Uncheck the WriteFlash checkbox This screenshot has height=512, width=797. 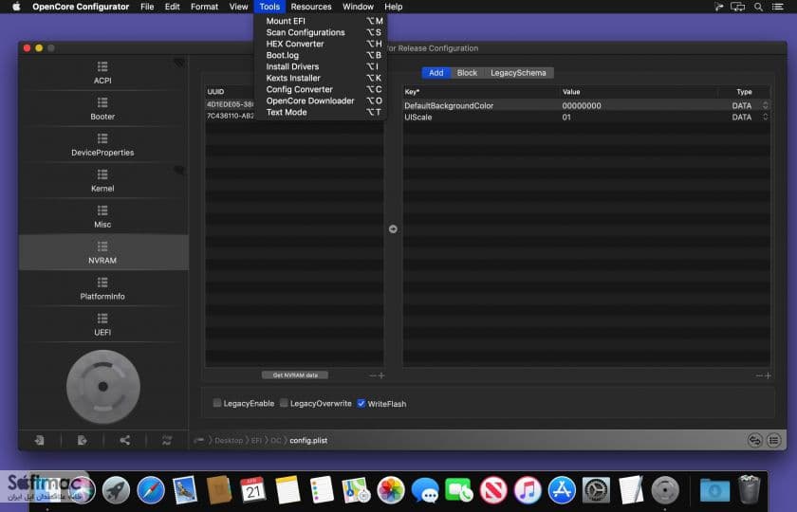pyautogui.click(x=361, y=404)
